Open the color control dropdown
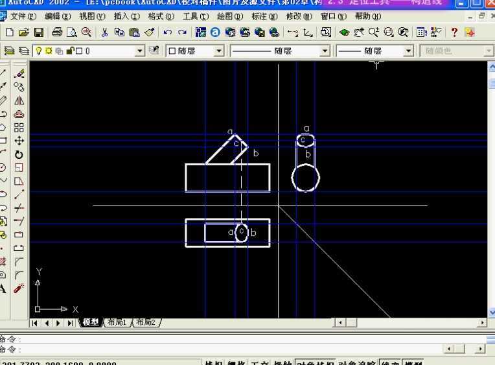 point(218,51)
